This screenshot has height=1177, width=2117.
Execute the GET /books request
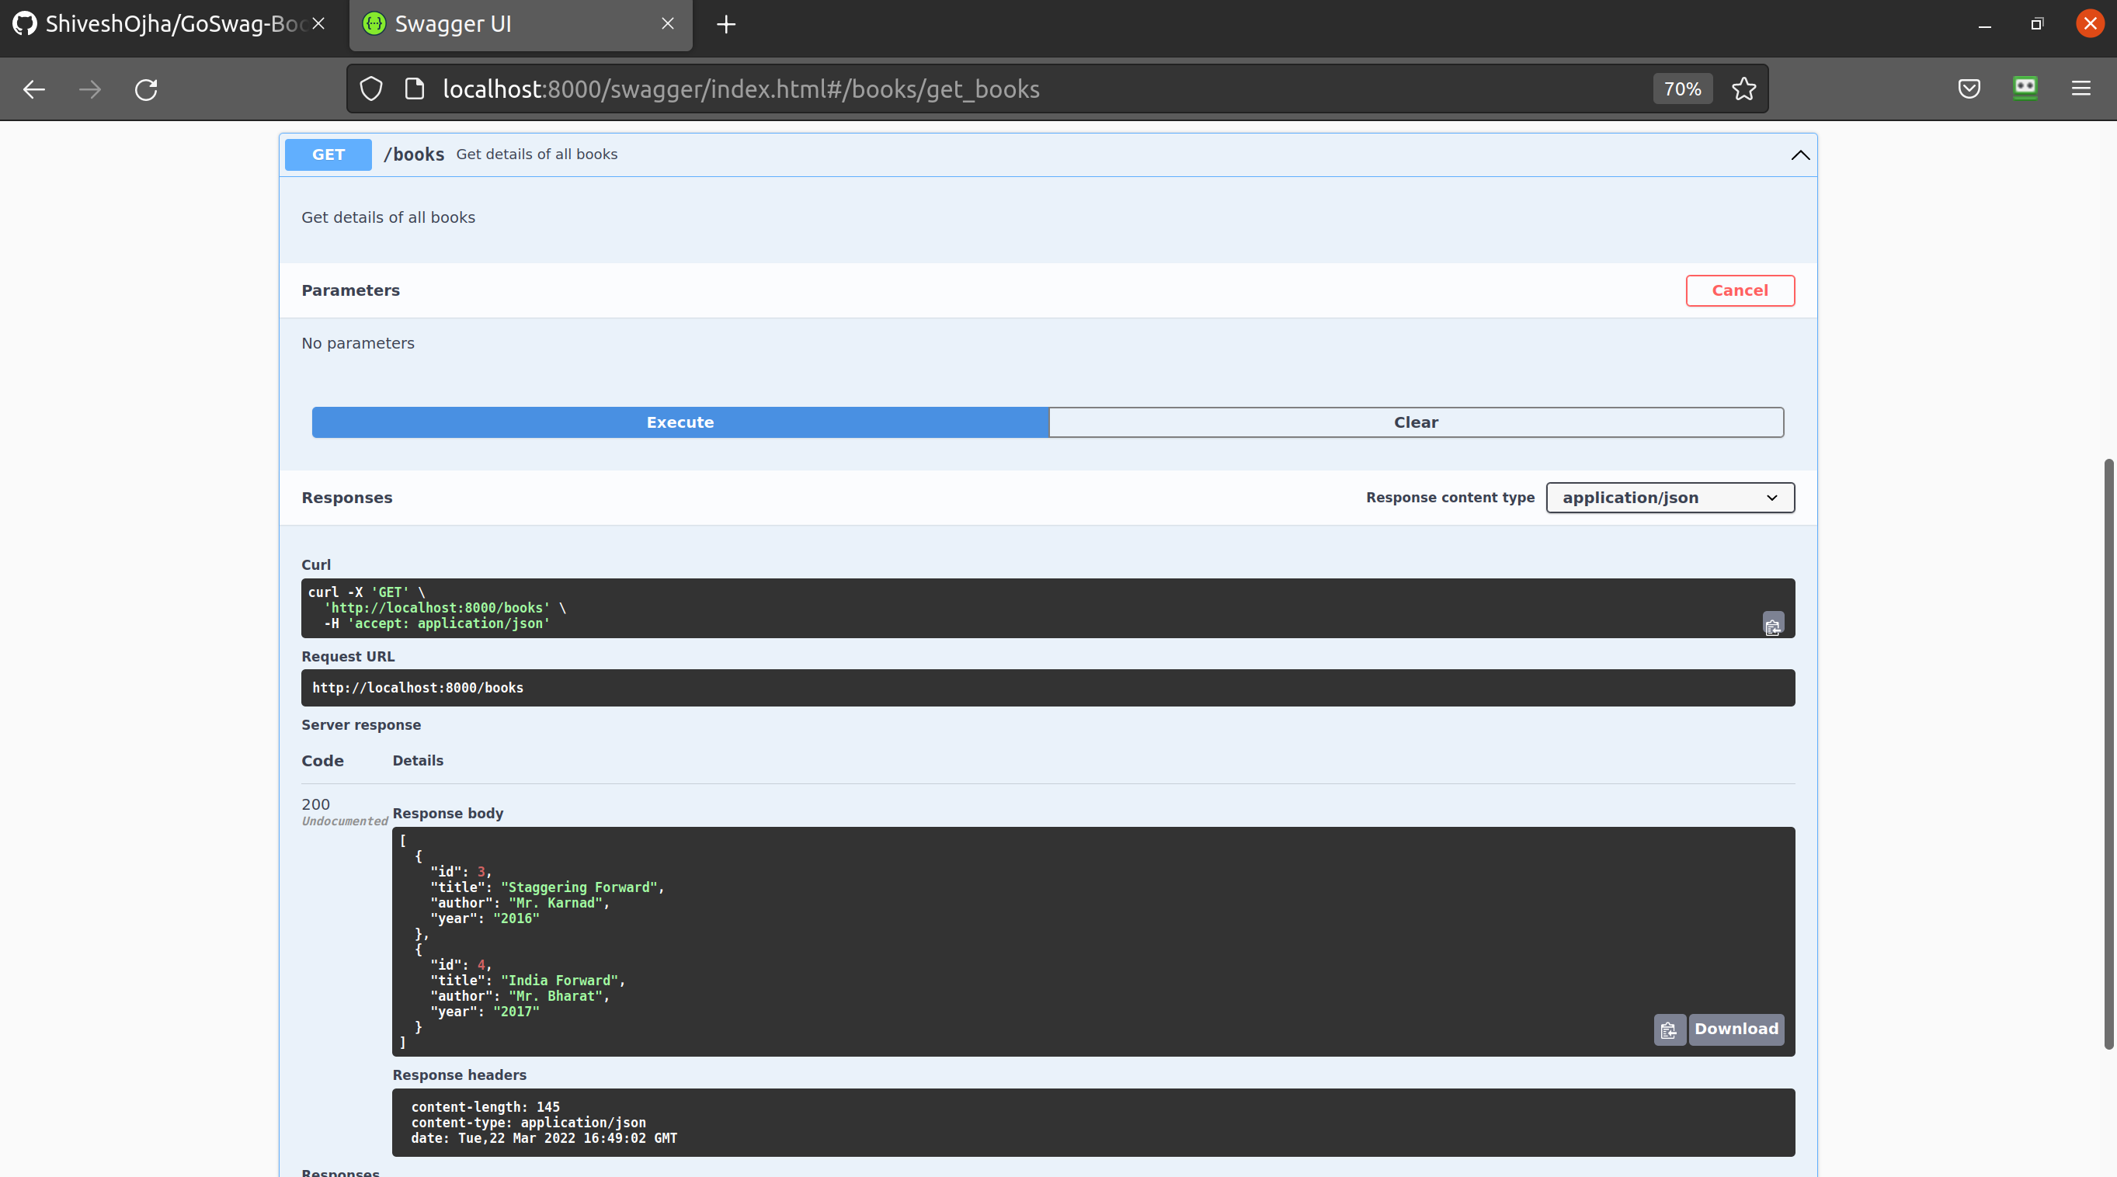[680, 422]
